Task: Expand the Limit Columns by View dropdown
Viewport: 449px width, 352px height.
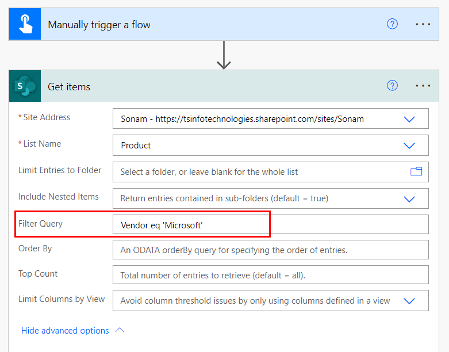Action: tap(409, 301)
